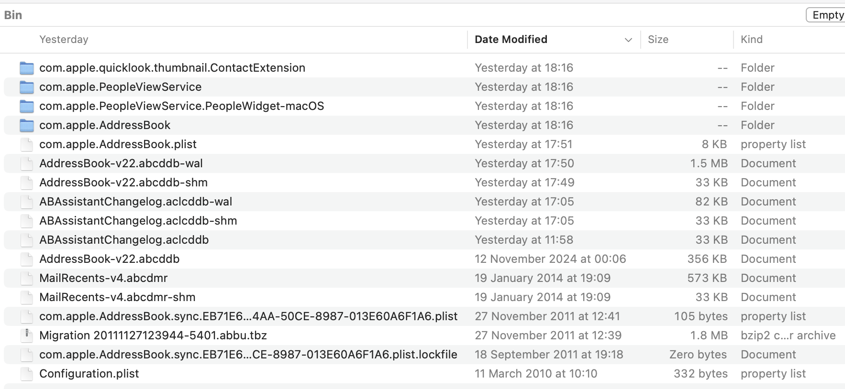This screenshot has height=389, width=845.
Task: Select the AddressBook-v22.abcddb-shm file name
Action: tap(123, 183)
